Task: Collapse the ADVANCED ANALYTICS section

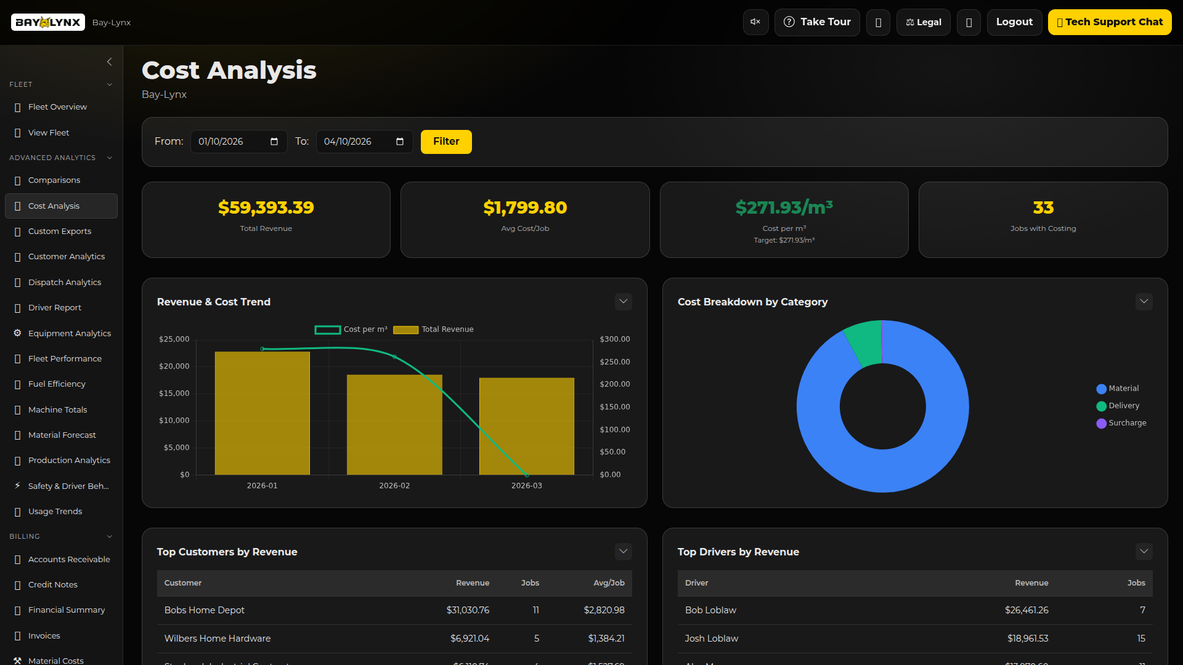Action: tap(110, 158)
